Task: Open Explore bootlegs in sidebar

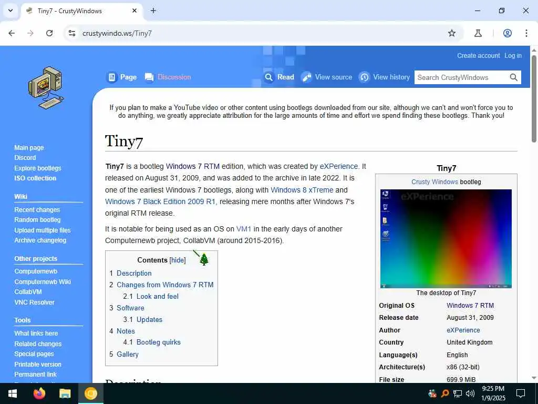Action: [x=38, y=168]
